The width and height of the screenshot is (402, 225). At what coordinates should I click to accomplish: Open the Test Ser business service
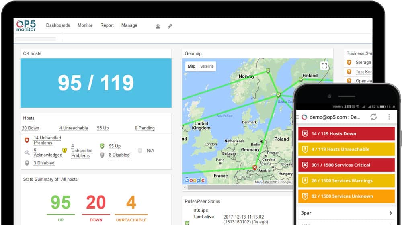[364, 72]
